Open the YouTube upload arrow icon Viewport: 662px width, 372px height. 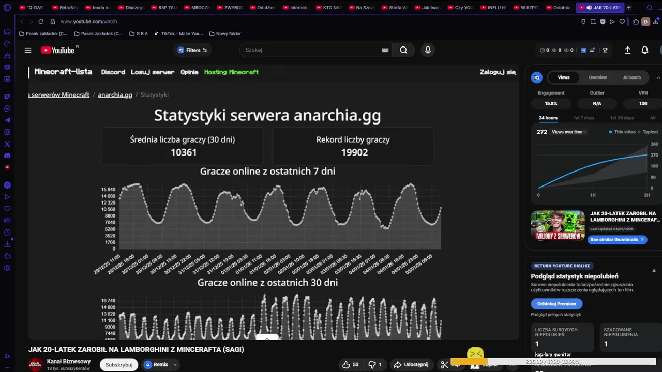pyautogui.click(x=627, y=50)
